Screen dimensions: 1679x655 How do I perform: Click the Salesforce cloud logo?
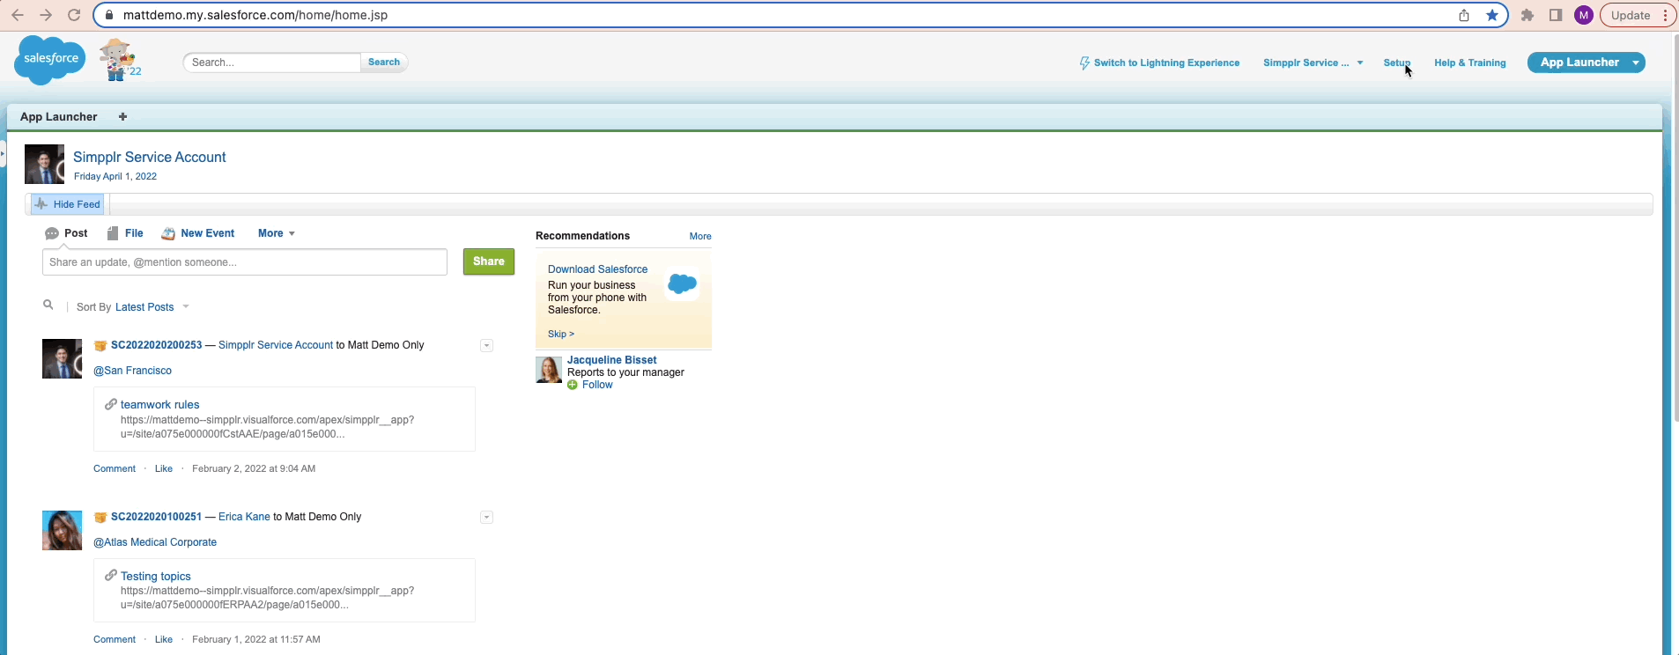tap(49, 60)
